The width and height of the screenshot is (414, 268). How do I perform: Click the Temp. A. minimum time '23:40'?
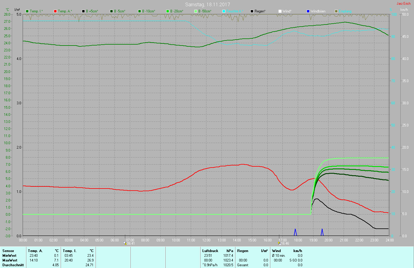click(x=34, y=256)
